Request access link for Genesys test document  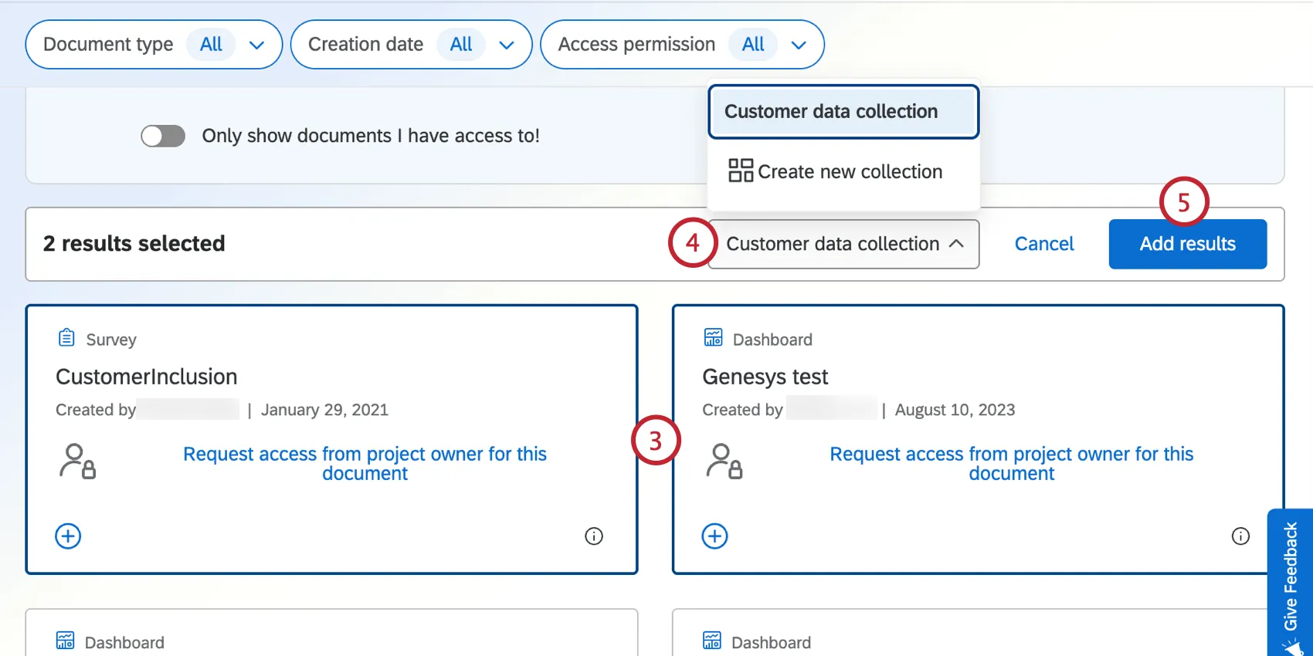point(1011,463)
